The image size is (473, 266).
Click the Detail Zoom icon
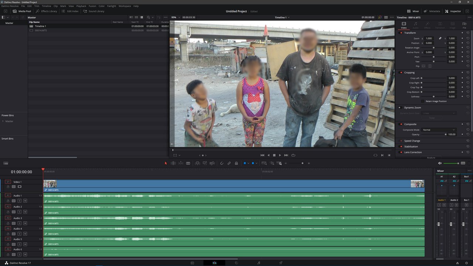[272, 163]
